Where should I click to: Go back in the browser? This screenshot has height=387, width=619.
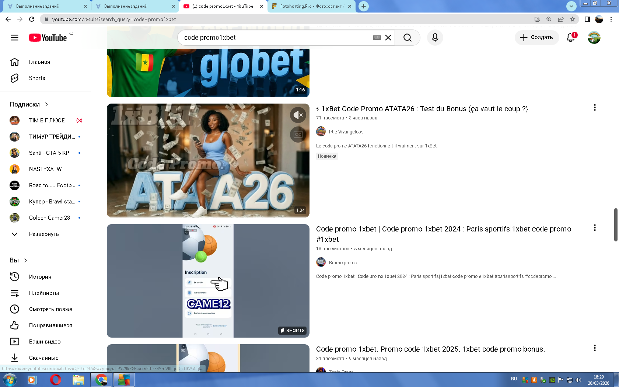[8, 19]
